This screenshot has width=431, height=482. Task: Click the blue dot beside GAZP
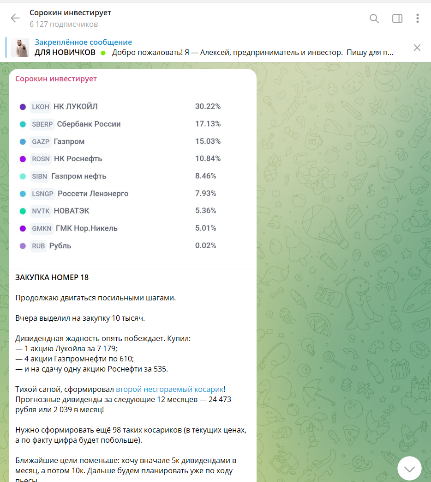point(23,142)
